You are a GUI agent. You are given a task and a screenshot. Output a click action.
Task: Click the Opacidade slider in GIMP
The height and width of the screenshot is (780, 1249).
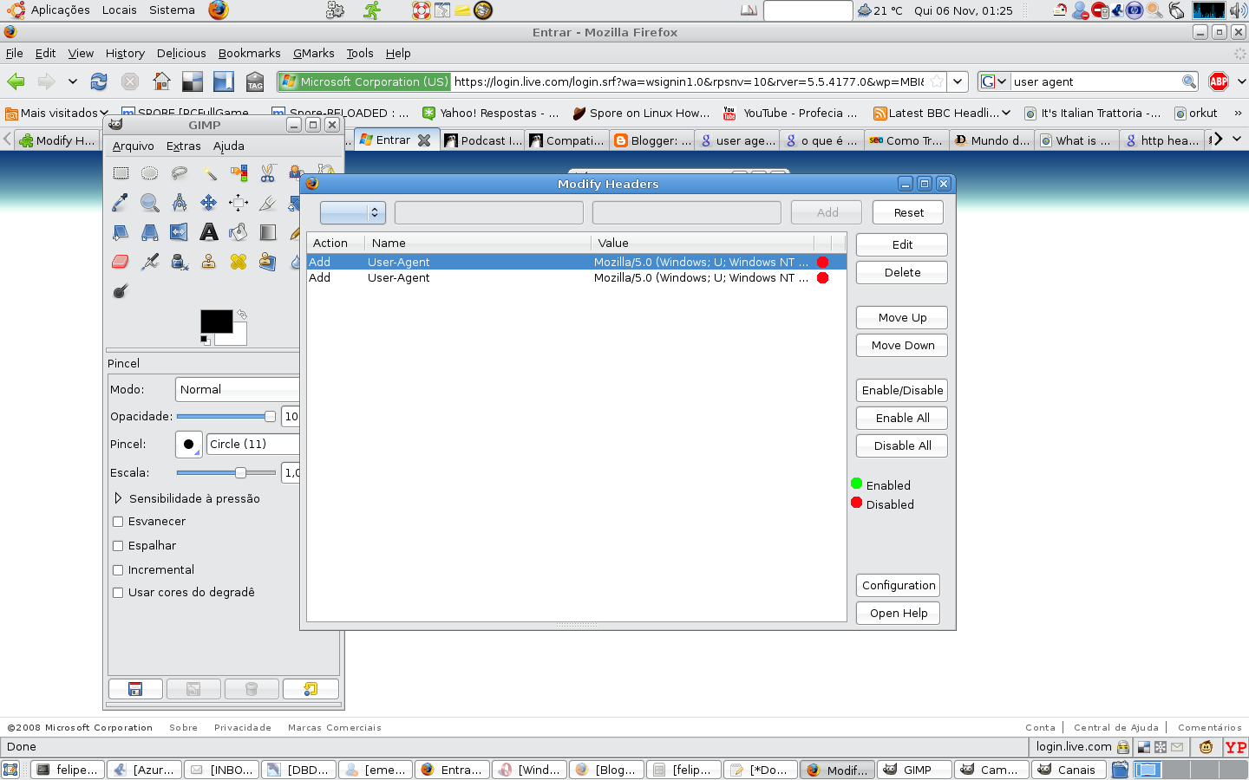pyautogui.click(x=226, y=417)
